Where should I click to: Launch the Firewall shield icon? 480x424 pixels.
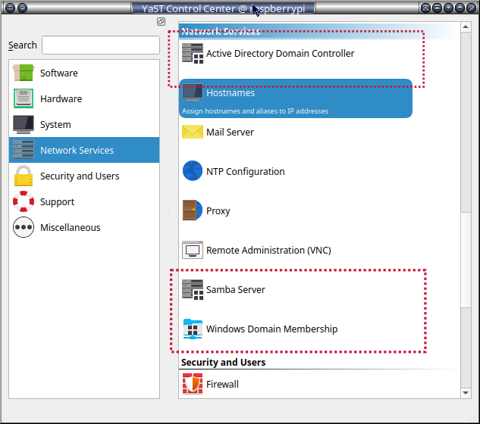click(x=193, y=384)
